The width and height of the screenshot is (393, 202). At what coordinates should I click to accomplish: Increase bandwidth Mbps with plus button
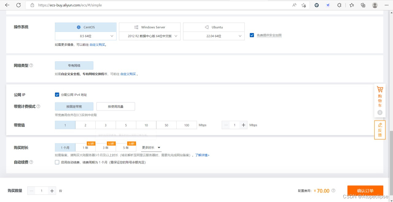click(x=243, y=125)
